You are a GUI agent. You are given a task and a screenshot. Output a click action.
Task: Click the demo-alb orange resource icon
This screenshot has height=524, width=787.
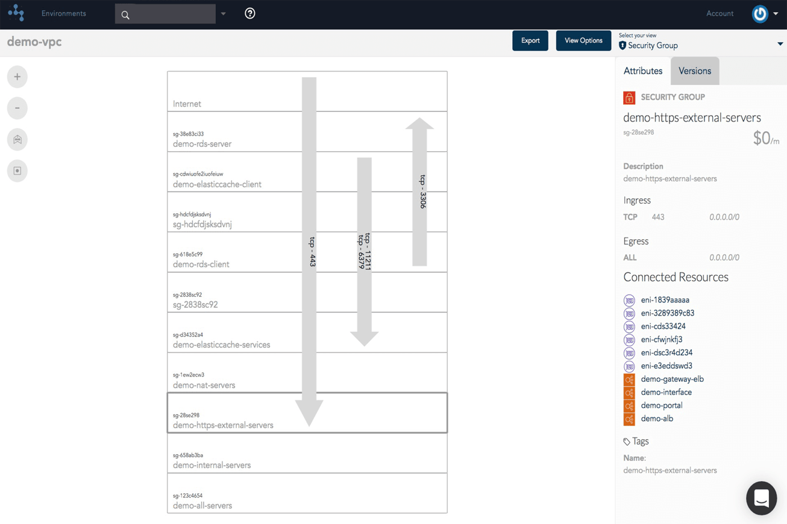[629, 419]
